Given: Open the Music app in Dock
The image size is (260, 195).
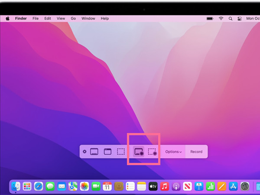Looking at the screenshot, I should pyautogui.click(x=164, y=186).
